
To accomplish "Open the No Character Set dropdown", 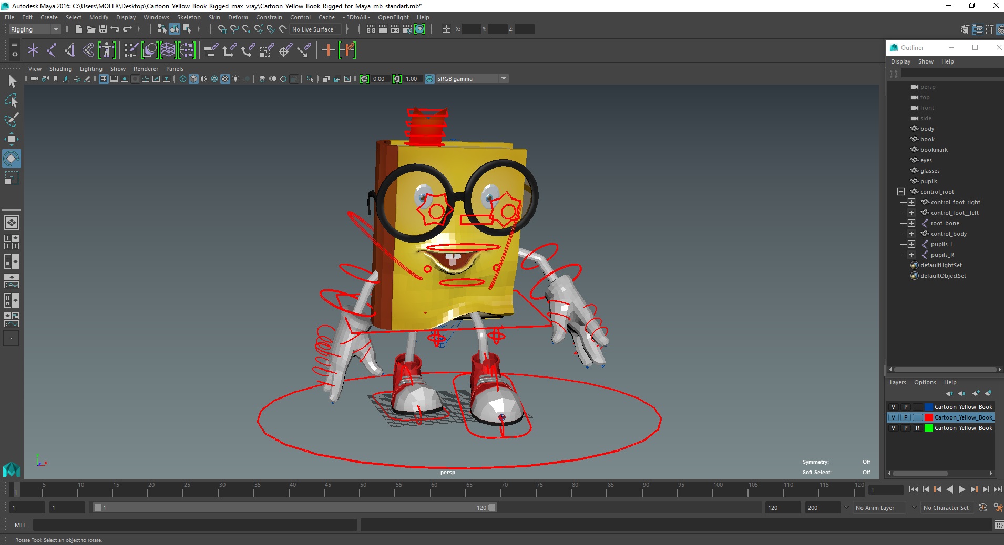I will [x=946, y=508].
